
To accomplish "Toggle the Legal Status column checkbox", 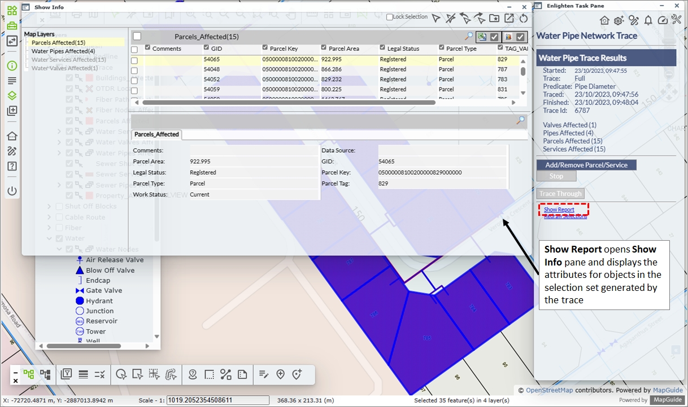I will coord(383,48).
